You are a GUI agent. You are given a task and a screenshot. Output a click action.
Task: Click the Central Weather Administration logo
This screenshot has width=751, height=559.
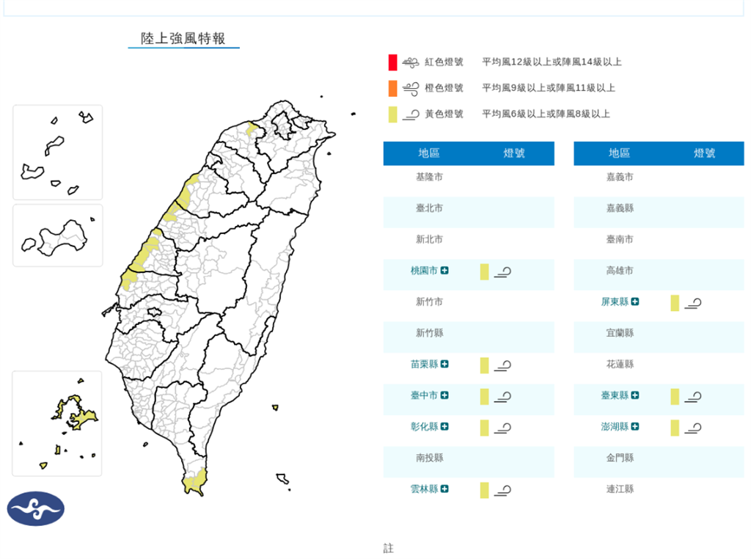coord(36,508)
